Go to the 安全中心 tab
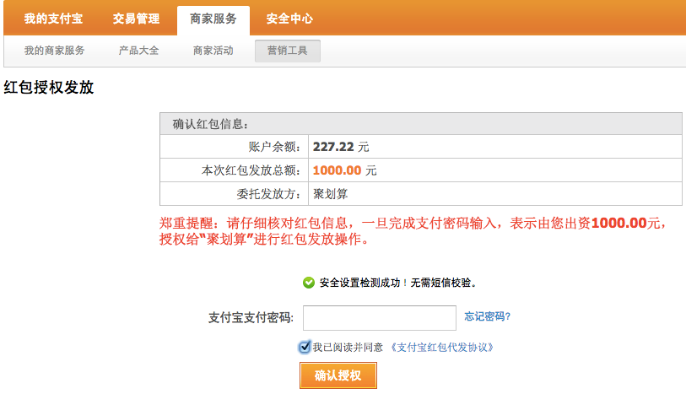686x394 pixels. 289,19
